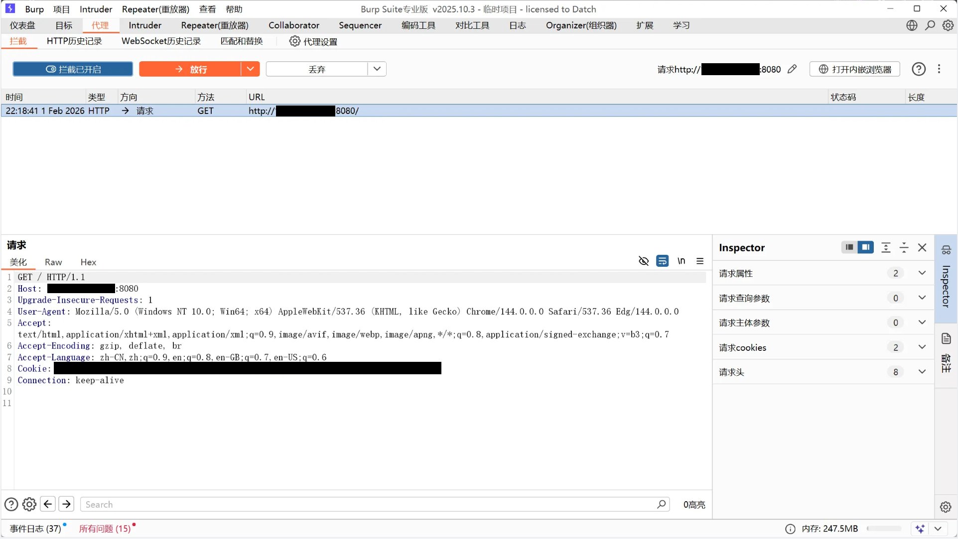Expand all Inspector sections

coord(886,247)
